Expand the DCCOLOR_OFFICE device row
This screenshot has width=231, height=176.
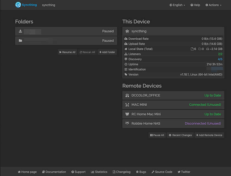point(173,95)
